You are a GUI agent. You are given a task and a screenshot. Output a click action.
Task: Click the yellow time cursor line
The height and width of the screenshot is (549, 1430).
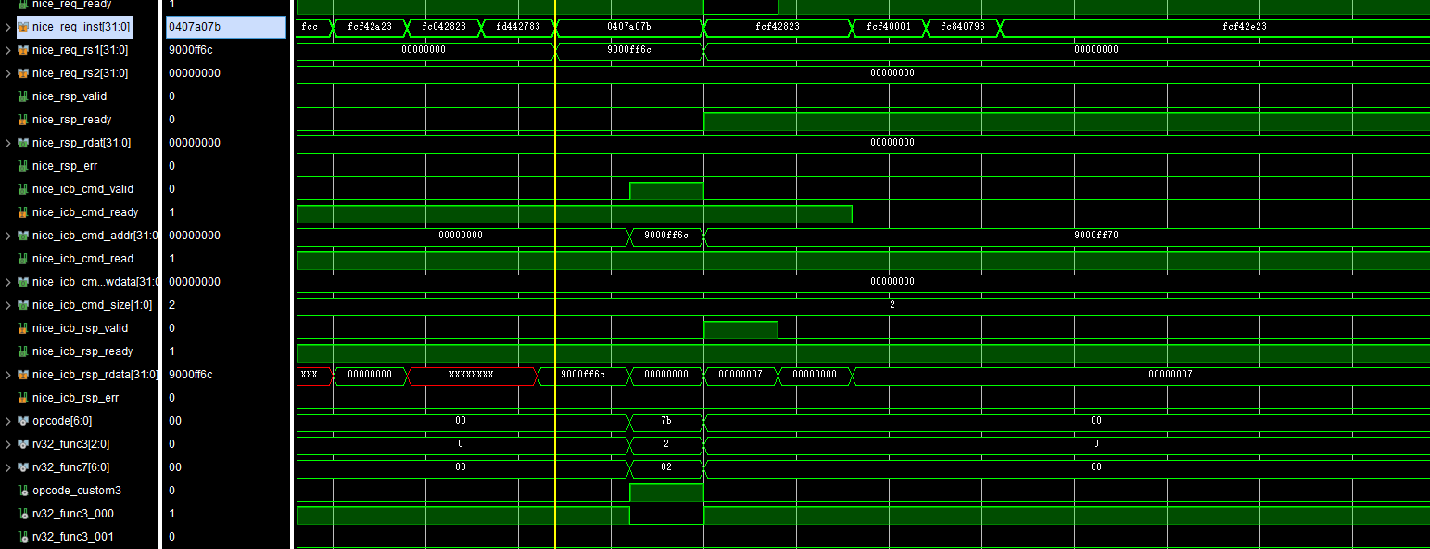tap(554, 278)
